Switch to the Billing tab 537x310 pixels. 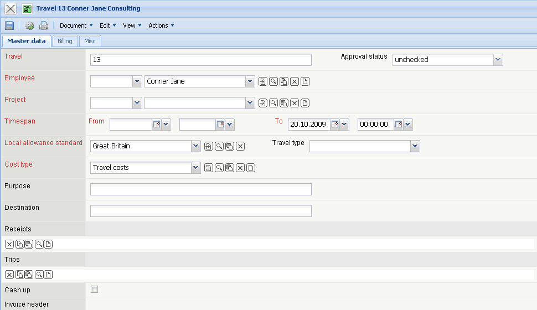click(x=65, y=41)
